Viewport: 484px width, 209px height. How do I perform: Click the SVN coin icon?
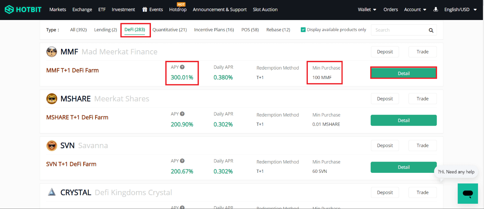tap(52, 145)
